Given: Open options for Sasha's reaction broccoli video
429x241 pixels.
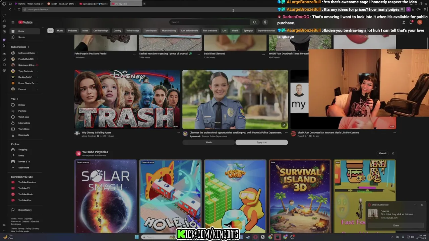Looking at the screenshot, I should tap(199, 55).
